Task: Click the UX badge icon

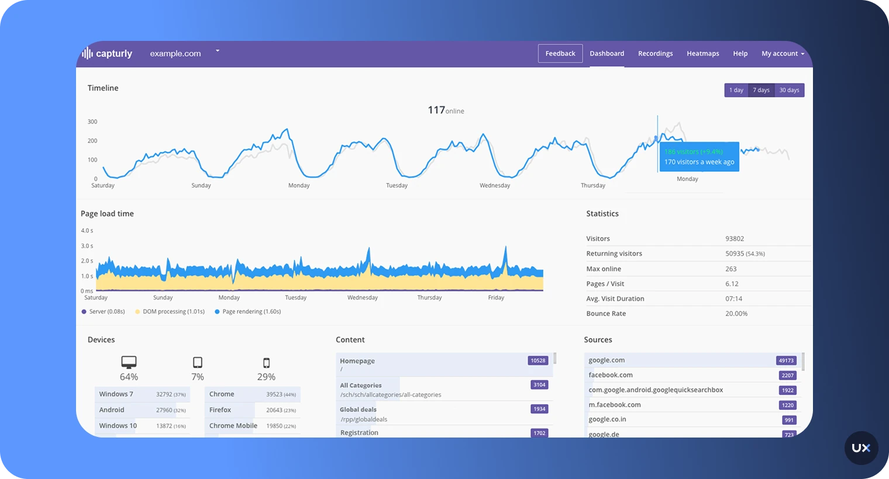Action: 861,448
